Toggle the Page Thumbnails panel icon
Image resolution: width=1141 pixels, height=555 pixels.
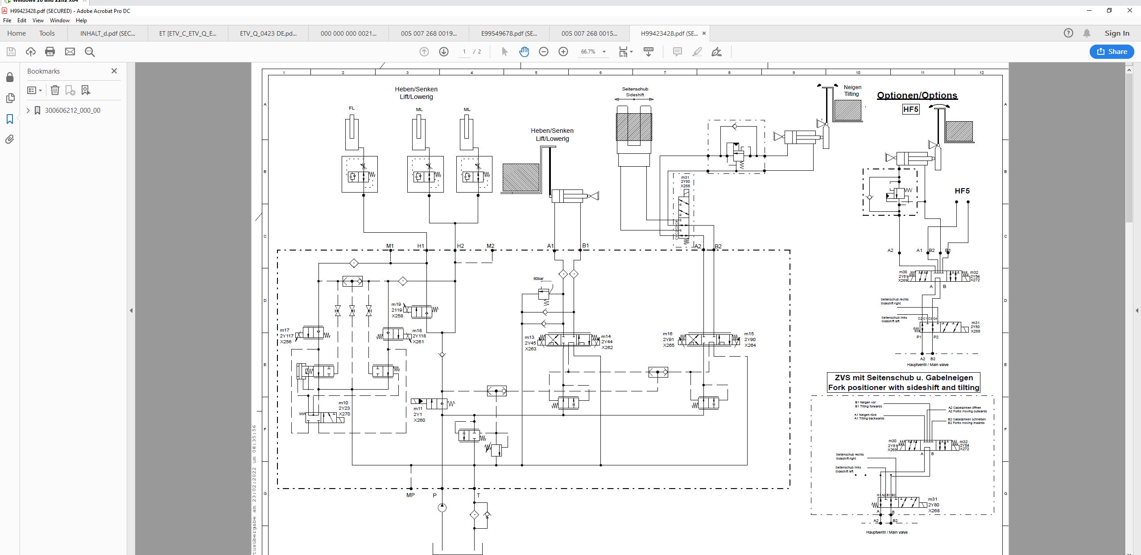click(10, 98)
